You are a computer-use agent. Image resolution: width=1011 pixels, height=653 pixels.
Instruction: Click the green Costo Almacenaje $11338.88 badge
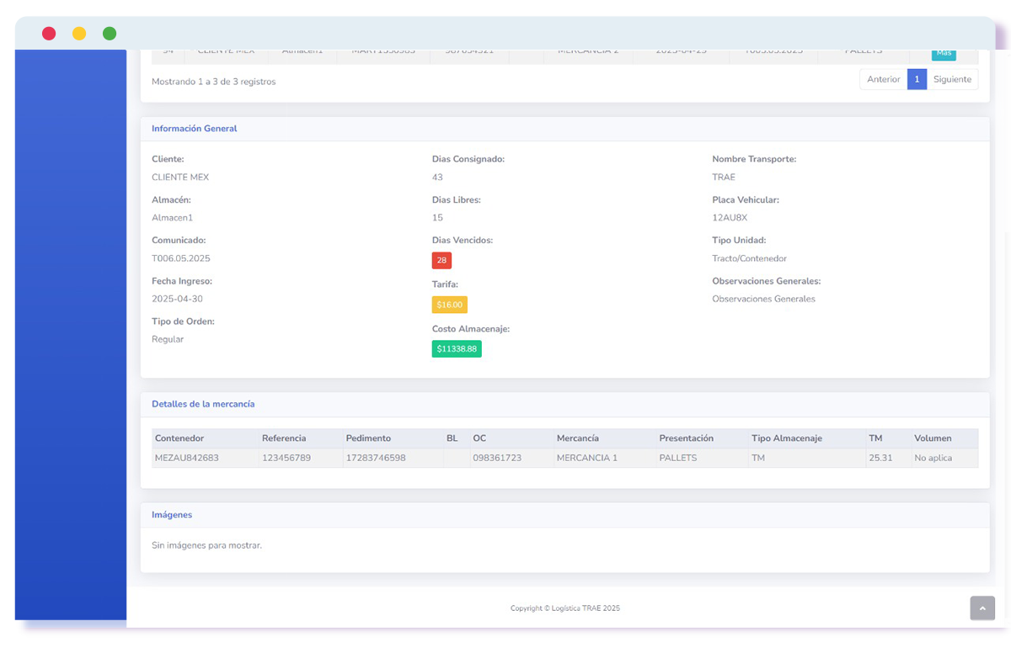[x=457, y=348]
